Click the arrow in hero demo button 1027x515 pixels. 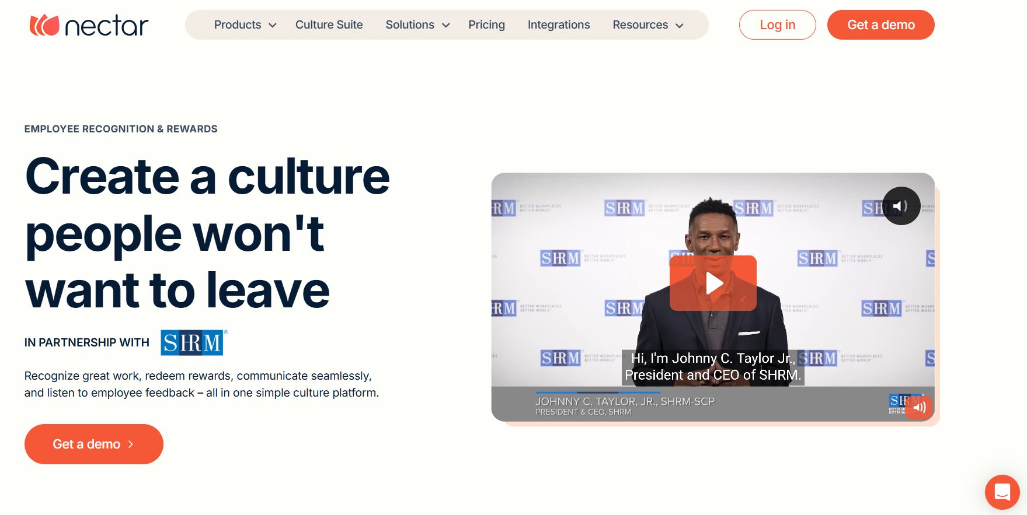coord(131,444)
